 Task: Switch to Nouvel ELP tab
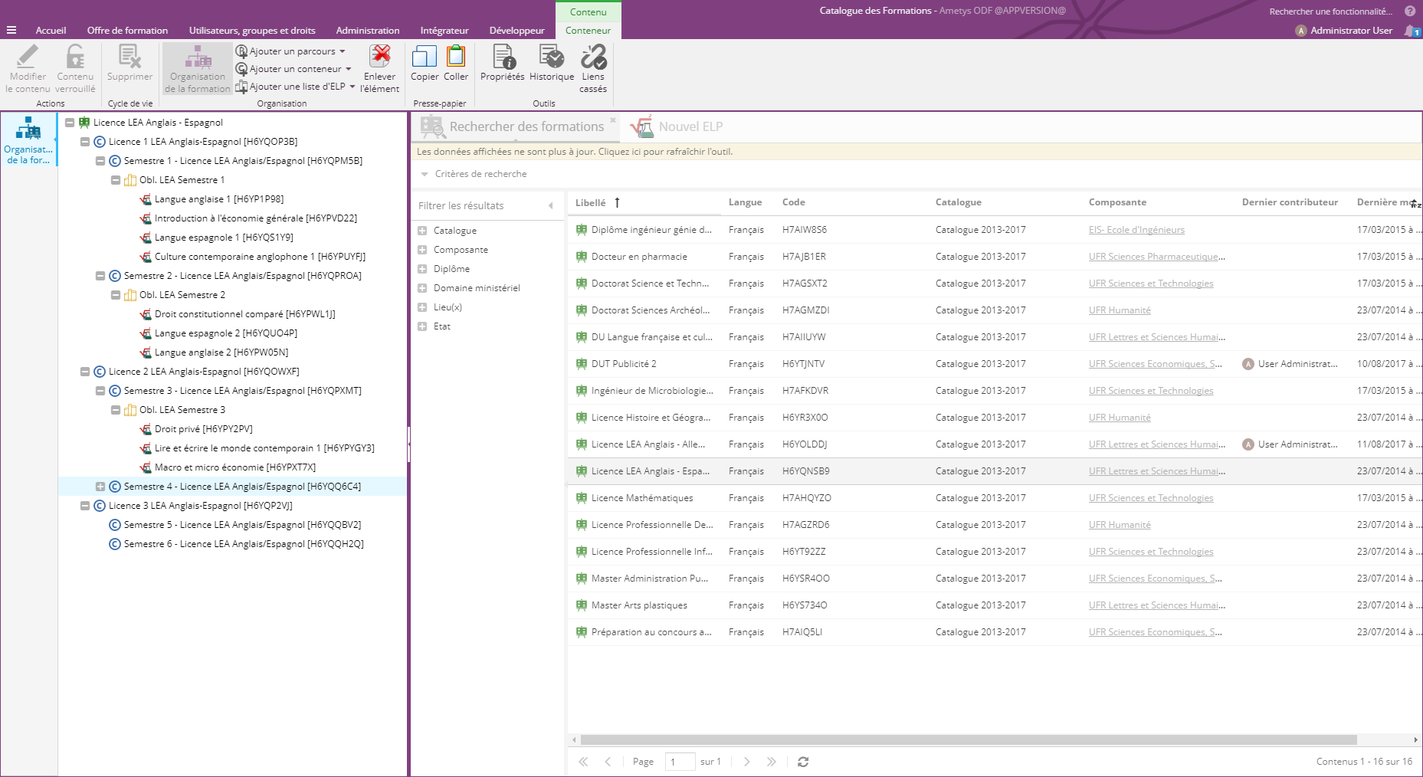click(677, 126)
